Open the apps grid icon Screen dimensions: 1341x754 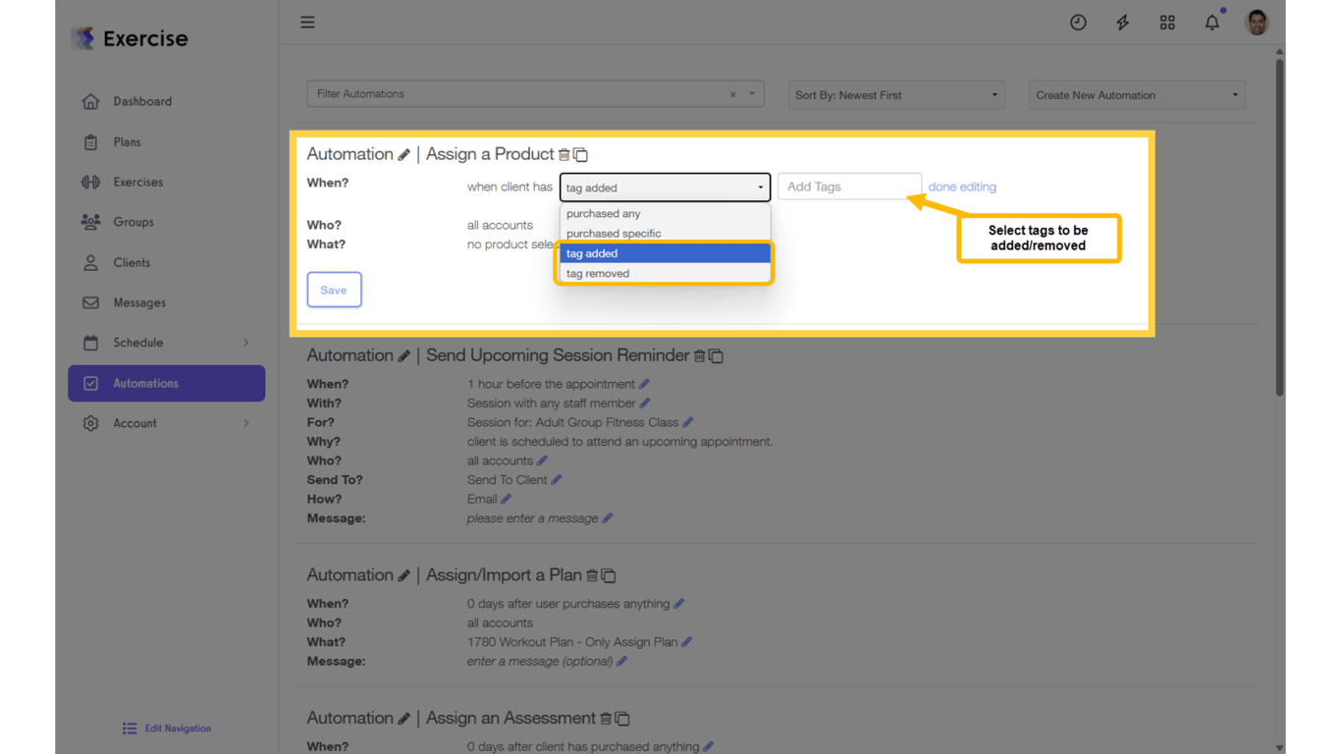[x=1167, y=22]
